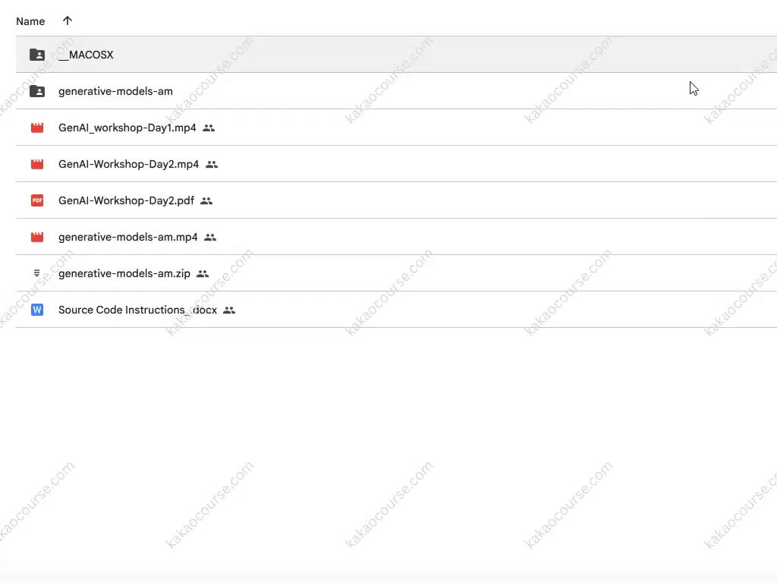Click shared people icon beside GenAI-Workshop-Day2.mp4

[x=212, y=164]
